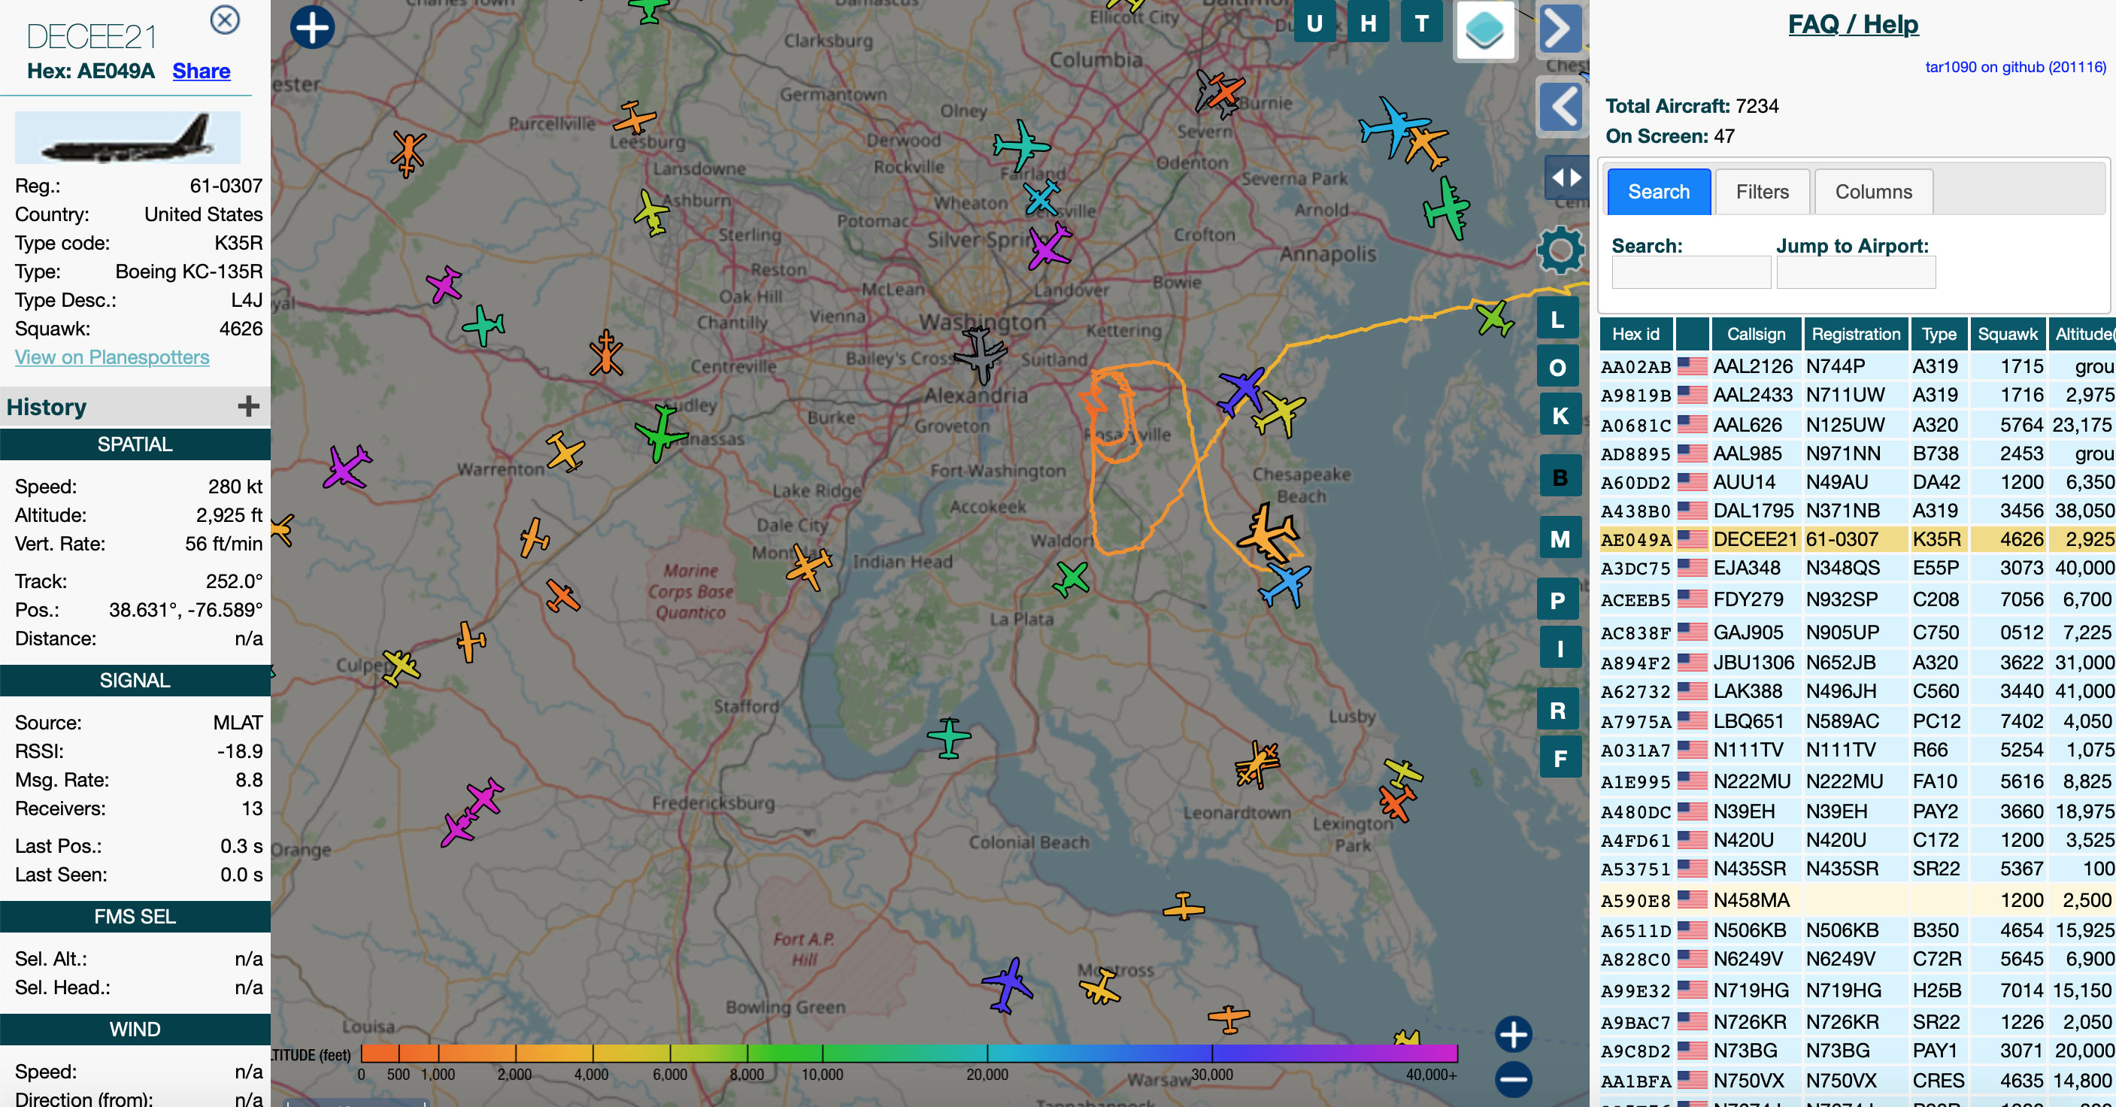
Task: Click the F map option button
Action: (1560, 758)
